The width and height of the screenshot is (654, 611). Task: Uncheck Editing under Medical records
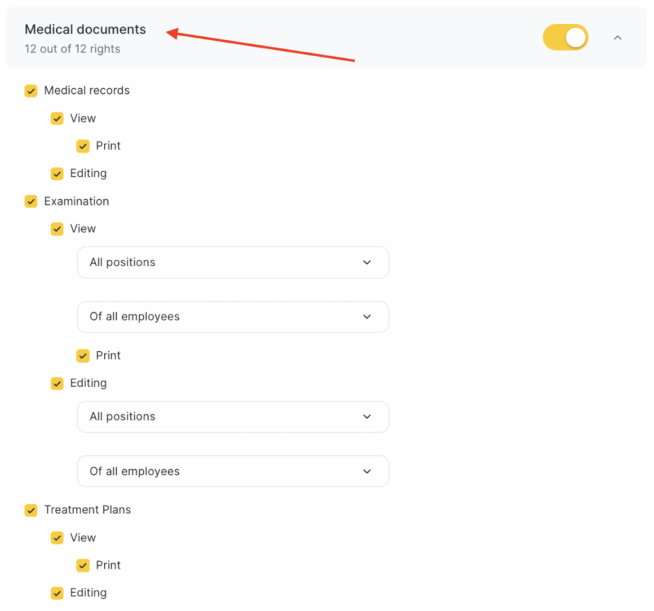point(57,174)
